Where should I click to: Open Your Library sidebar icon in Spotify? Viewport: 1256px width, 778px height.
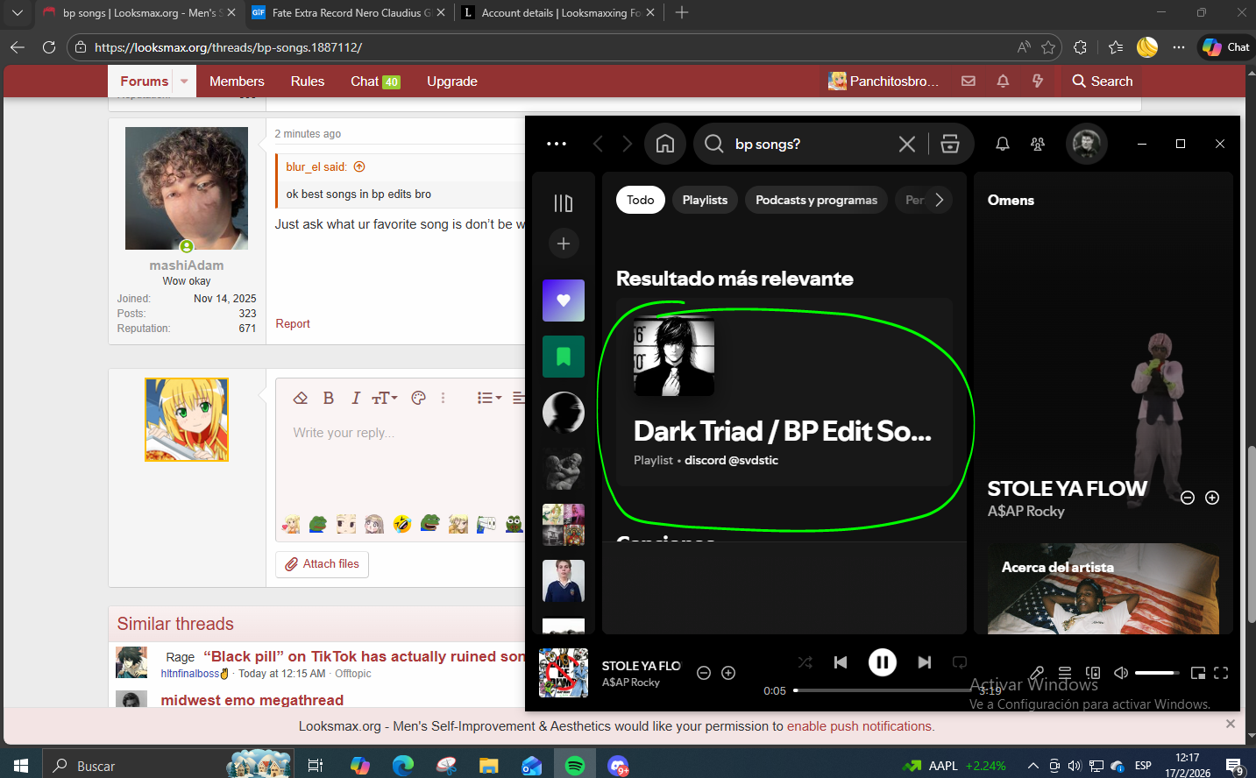(x=564, y=203)
